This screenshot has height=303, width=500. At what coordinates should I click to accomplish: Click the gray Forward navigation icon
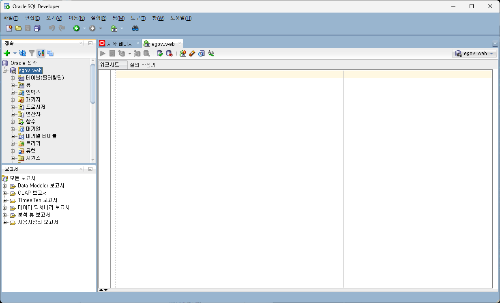pos(92,28)
